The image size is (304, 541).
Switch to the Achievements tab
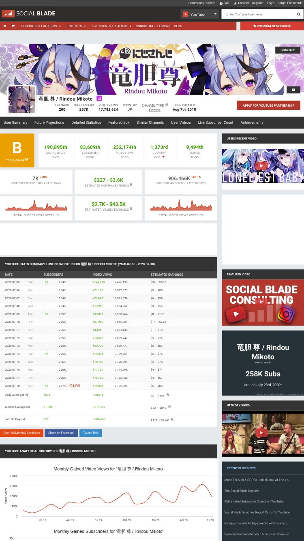pos(252,122)
